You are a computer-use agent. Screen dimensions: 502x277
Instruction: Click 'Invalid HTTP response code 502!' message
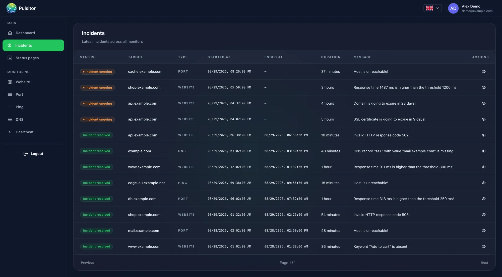[x=382, y=135]
